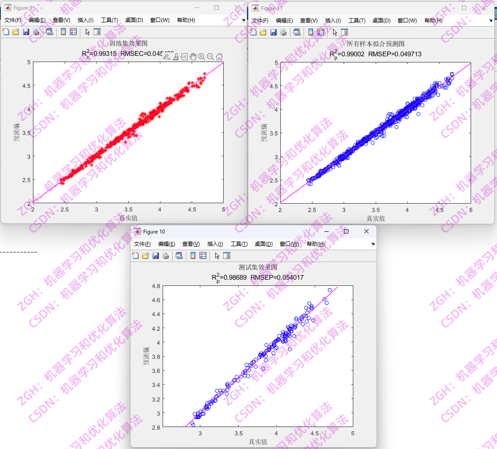
Task: Open Property Inspector in Figure 10 toolbar
Action: (227, 256)
